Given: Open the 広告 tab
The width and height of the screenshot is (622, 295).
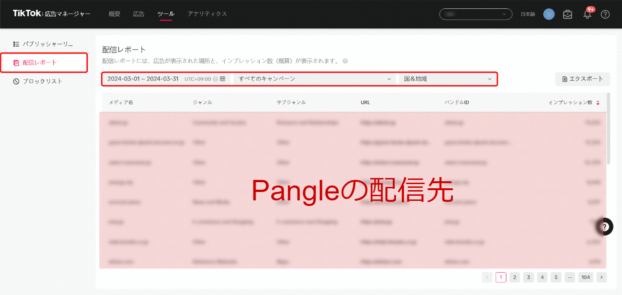Looking at the screenshot, I should pyautogui.click(x=138, y=14).
